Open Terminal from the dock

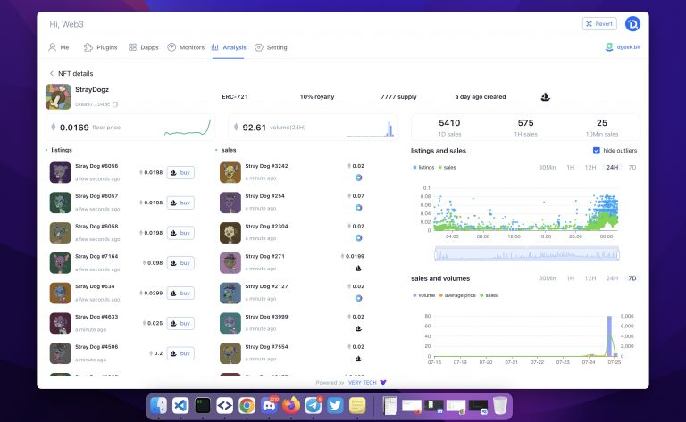click(203, 406)
